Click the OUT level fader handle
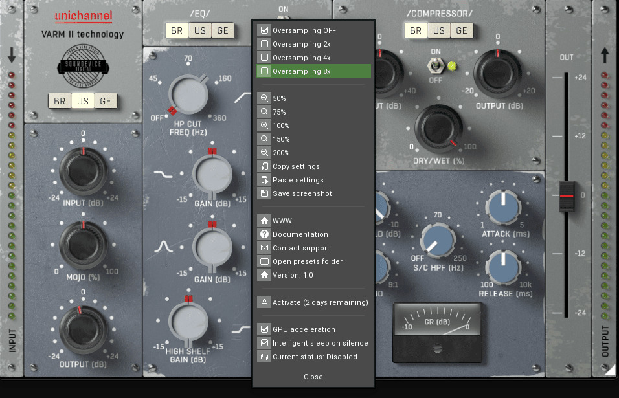This screenshot has width=619, height=398. point(567,195)
